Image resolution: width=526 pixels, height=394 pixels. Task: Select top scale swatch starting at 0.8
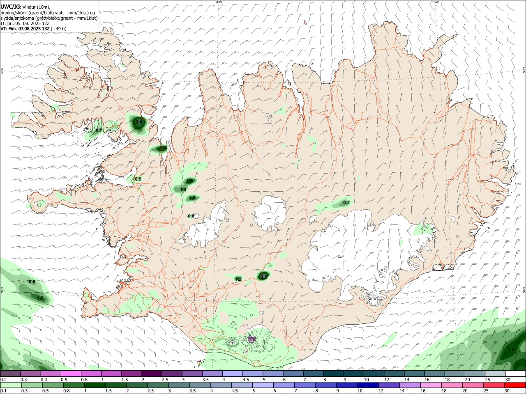(91, 374)
